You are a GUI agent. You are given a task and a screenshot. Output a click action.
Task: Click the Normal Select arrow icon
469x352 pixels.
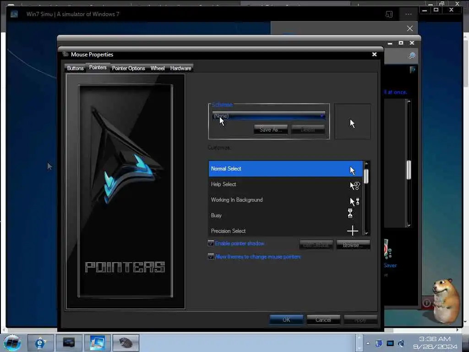352,170
